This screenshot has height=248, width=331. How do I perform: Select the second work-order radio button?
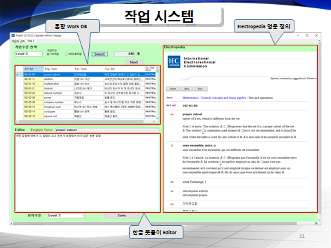tap(66, 54)
